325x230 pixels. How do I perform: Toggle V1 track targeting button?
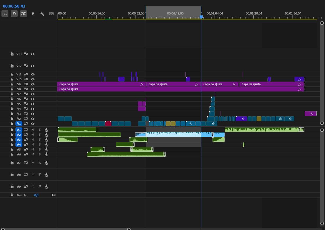point(19,124)
